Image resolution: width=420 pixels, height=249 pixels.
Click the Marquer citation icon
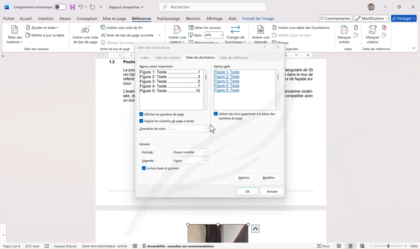pyautogui.click(x=372, y=30)
